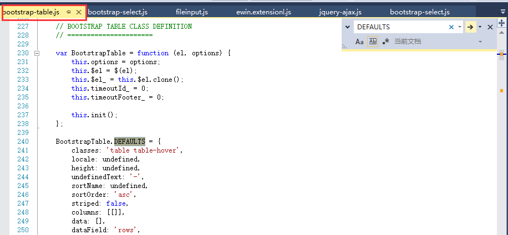Screen dimensions: 508x235
Task: Click line number 227
Action: (x=23, y=27)
